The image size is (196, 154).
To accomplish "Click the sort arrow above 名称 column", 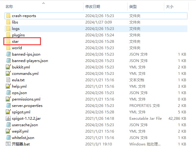I will pos(43,3).
